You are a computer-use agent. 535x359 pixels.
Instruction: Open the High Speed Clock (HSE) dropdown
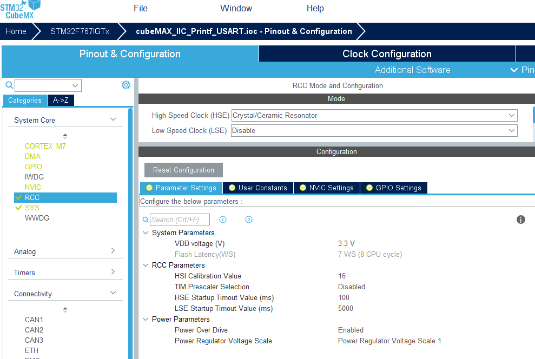click(x=374, y=115)
